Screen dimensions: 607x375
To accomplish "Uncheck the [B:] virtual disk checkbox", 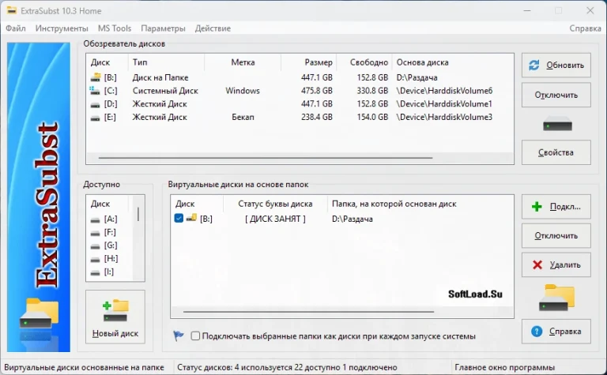I will [x=179, y=218].
